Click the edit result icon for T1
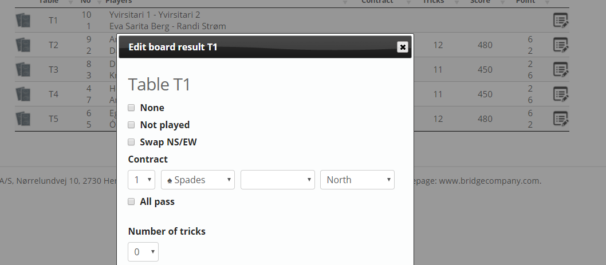The width and height of the screenshot is (606, 265). tap(561, 21)
